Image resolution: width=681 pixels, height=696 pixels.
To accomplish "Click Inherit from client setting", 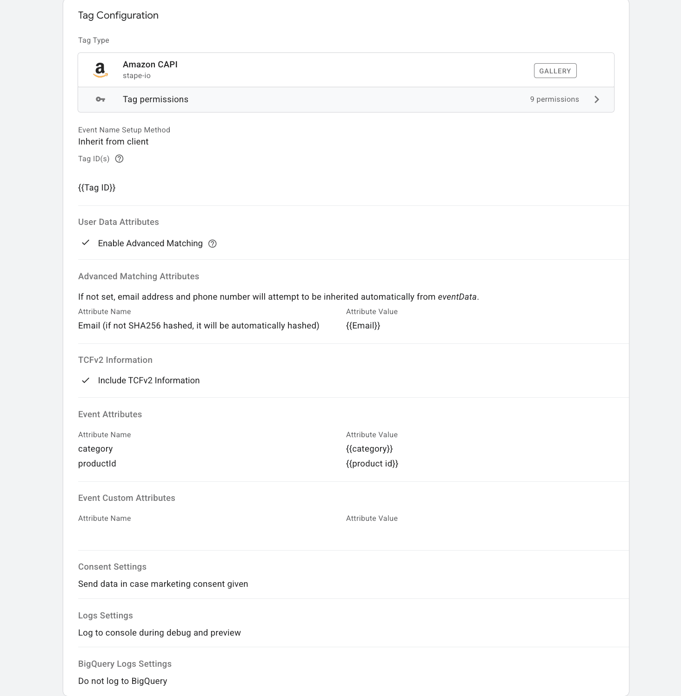I will click(113, 142).
